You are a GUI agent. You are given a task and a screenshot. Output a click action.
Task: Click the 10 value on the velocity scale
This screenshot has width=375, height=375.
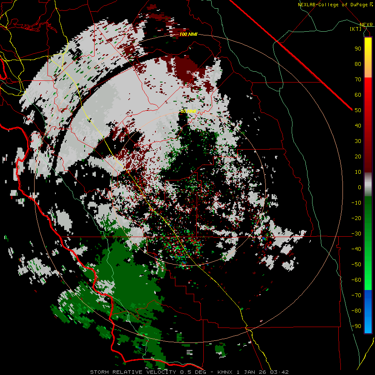click(358, 172)
